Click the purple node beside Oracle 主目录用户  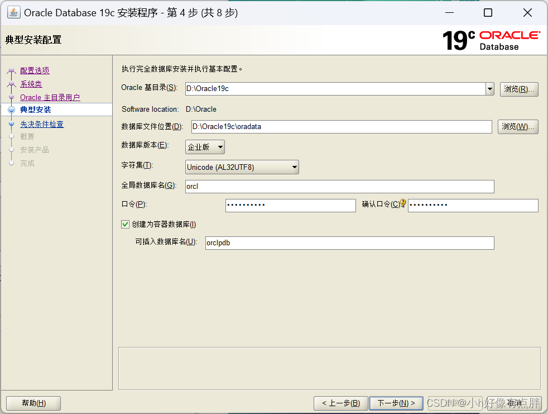(12, 97)
